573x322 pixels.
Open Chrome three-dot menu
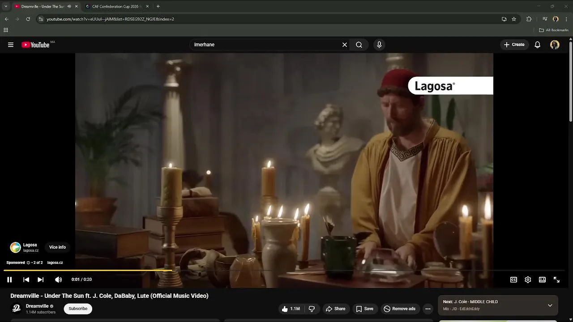[567, 19]
